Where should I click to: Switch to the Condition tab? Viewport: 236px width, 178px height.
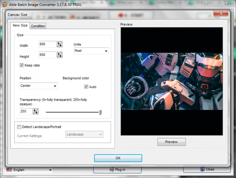click(38, 26)
